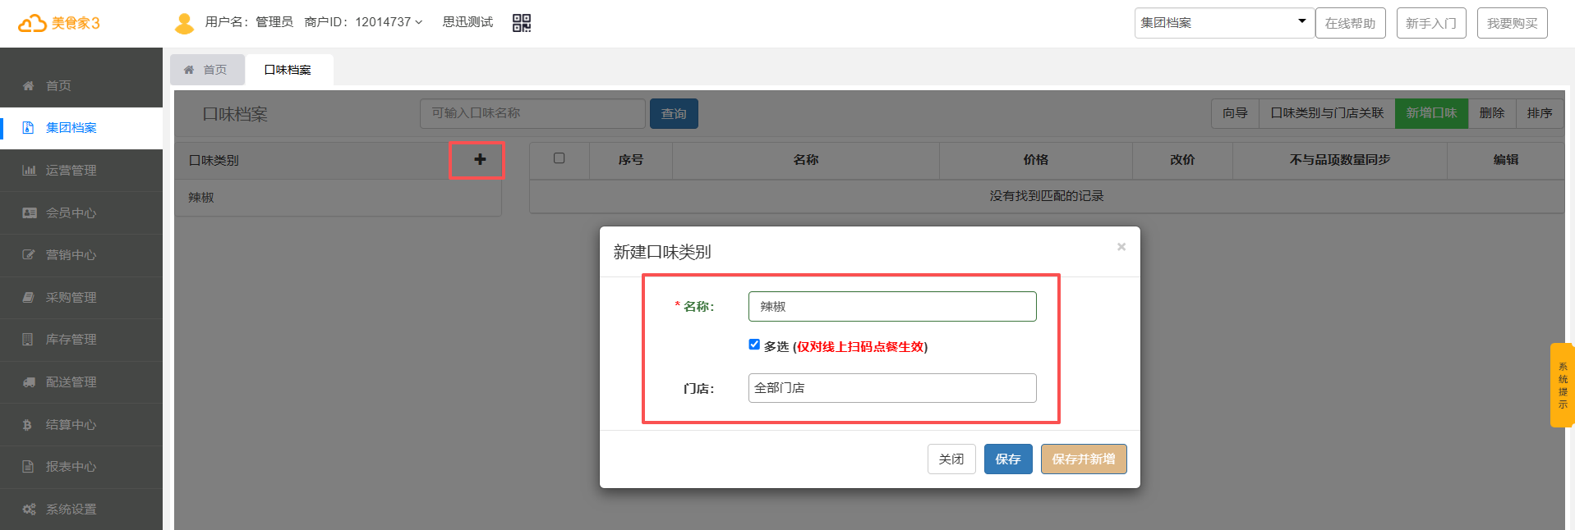Screen dimensions: 1575x530
Task: Open 系统设置 in the sidebar
Action: (71, 509)
